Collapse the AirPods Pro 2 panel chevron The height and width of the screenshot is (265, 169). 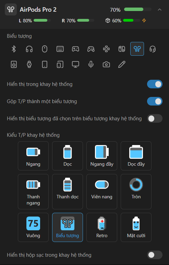[159, 10]
